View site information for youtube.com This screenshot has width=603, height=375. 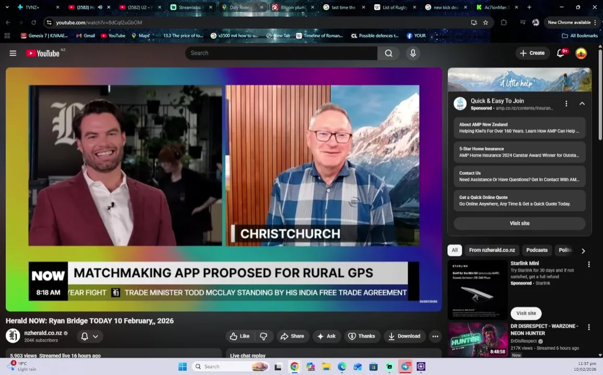tap(49, 22)
